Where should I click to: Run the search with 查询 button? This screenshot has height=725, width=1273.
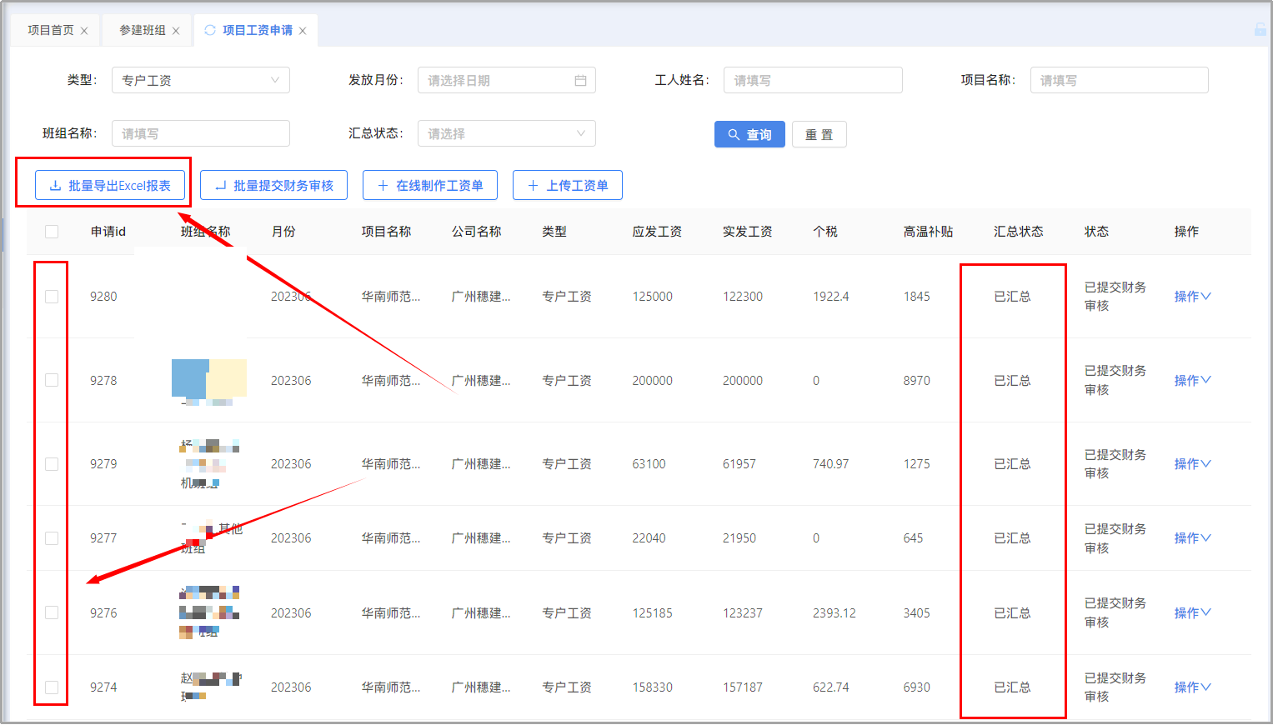click(749, 134)
